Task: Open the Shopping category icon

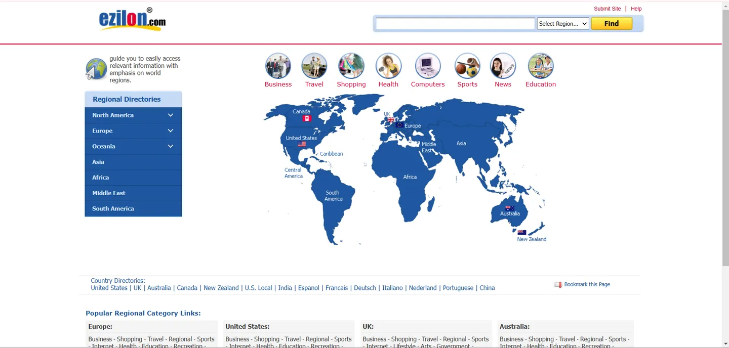Action: (351, 66)
